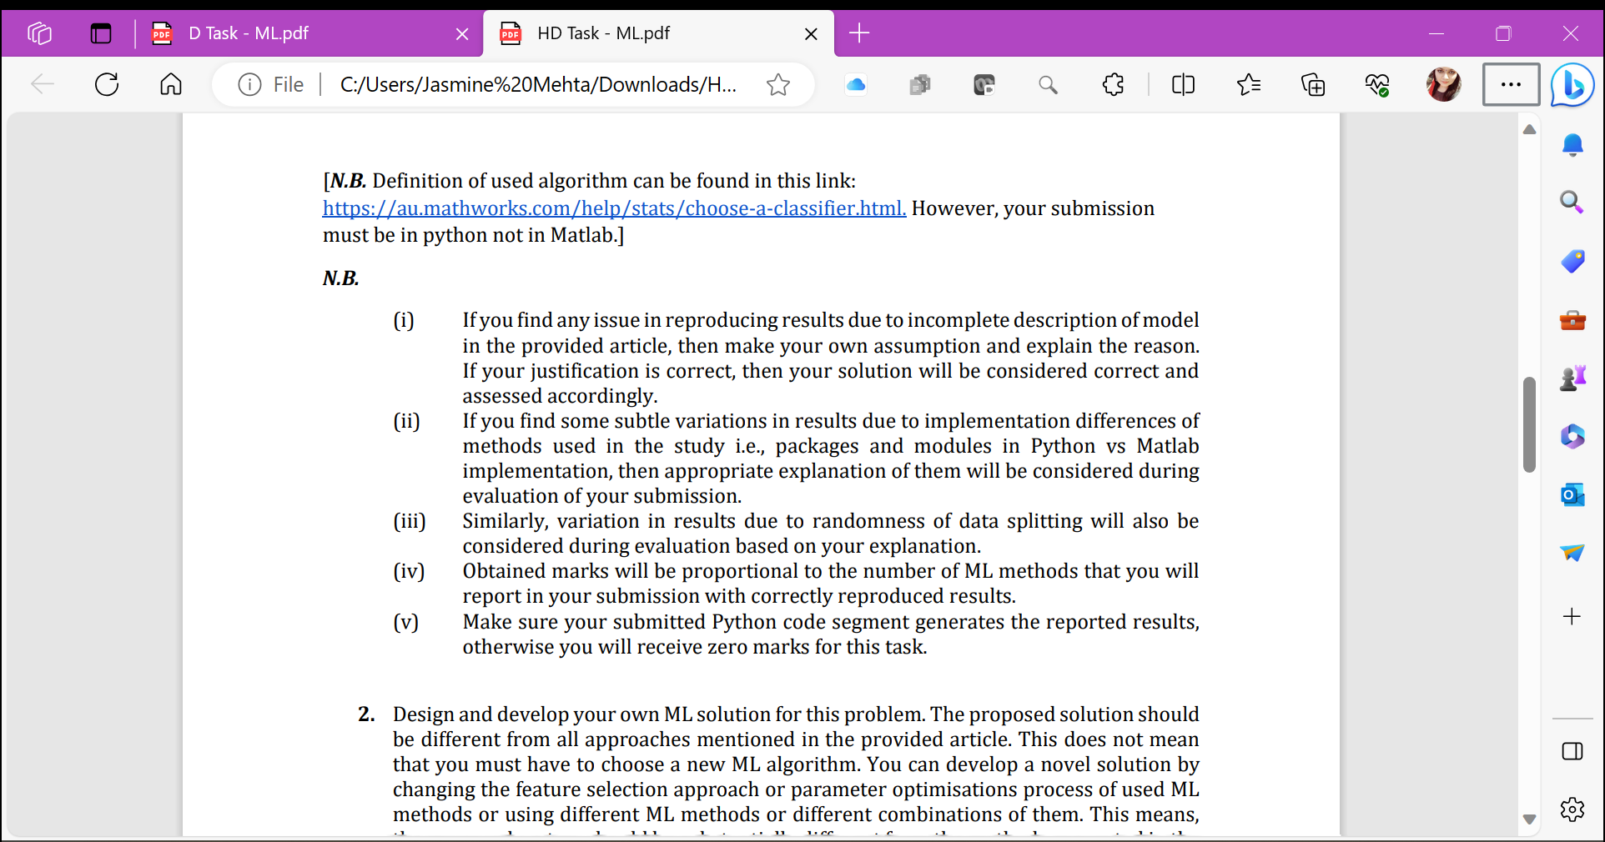Open the sidebar search tool
The image size is (1605, 842).
point(1572,202)
